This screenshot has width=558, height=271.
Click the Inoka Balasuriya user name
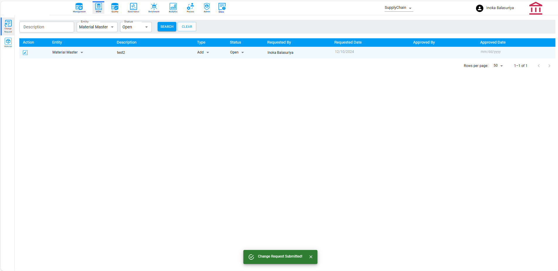[x=500, y=8]
